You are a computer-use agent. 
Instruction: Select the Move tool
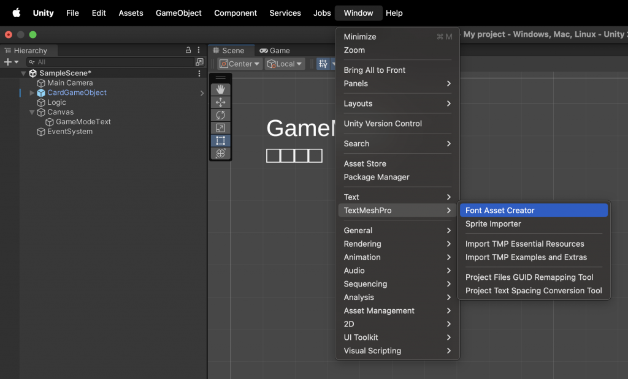tap(220, 102)
